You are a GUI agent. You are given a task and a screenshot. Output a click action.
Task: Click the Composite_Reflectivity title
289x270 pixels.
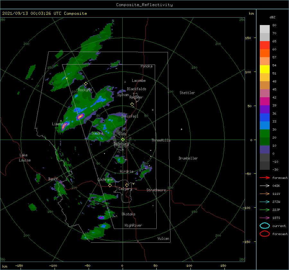144,5
